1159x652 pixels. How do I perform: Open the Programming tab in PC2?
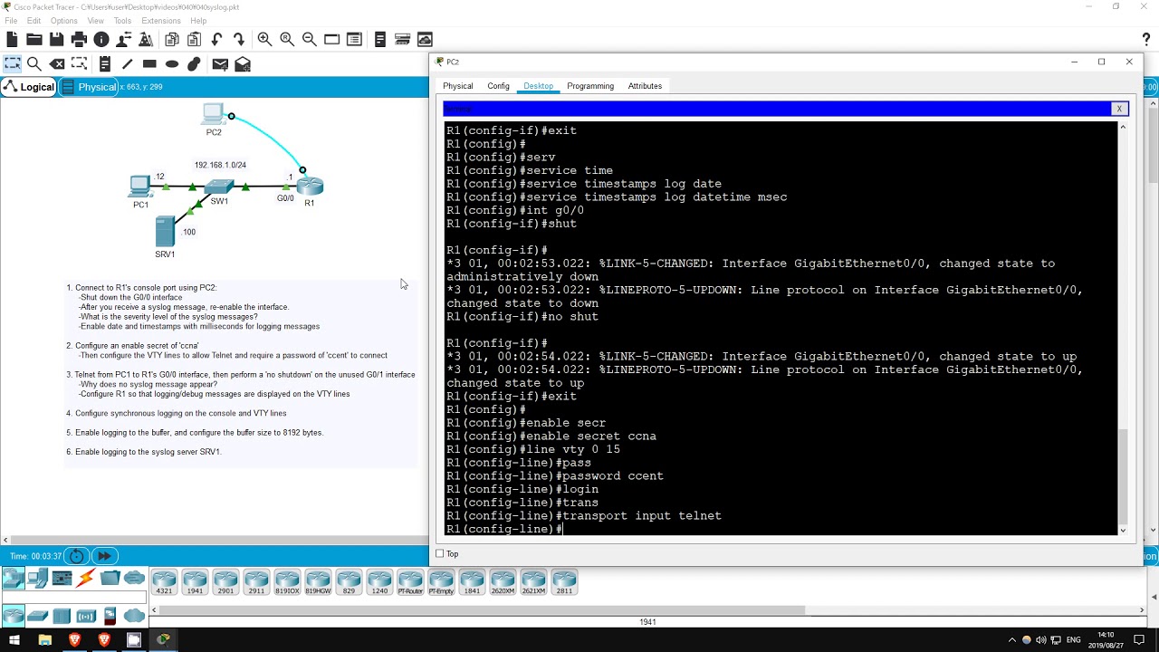(590, 86)
